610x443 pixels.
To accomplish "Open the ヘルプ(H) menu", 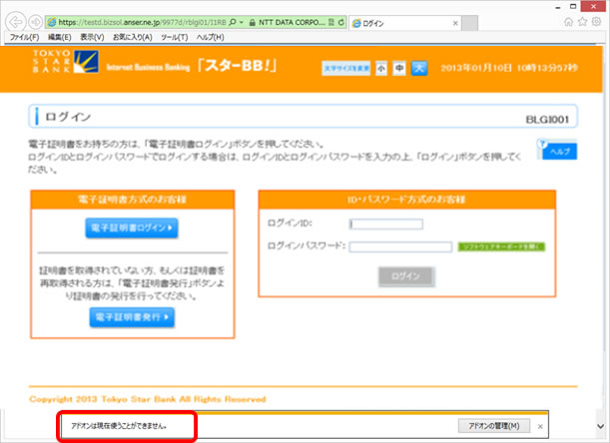I will click(210, 37).
